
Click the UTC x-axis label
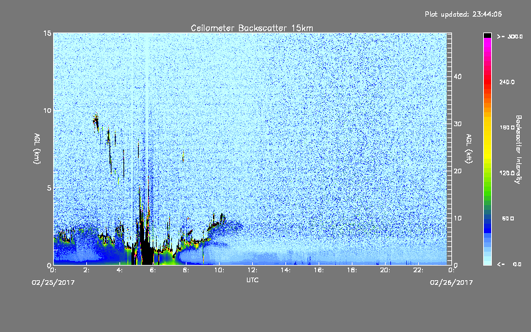pyautogui.click(x=252, y=280)
